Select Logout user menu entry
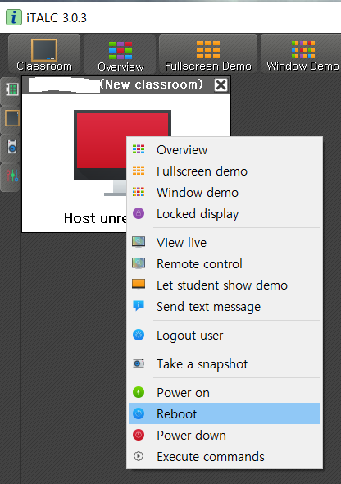 [224, 335]
